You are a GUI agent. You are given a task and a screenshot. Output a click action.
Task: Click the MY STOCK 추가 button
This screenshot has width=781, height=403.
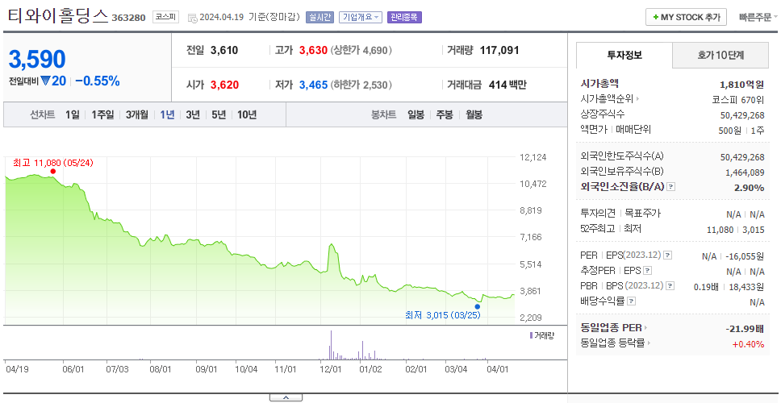686,17
